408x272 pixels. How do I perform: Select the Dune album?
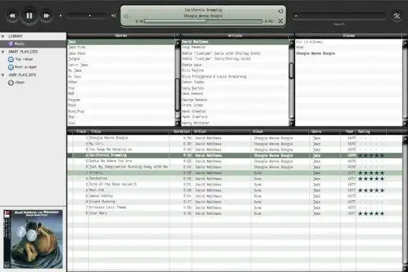tap(349, 47)
